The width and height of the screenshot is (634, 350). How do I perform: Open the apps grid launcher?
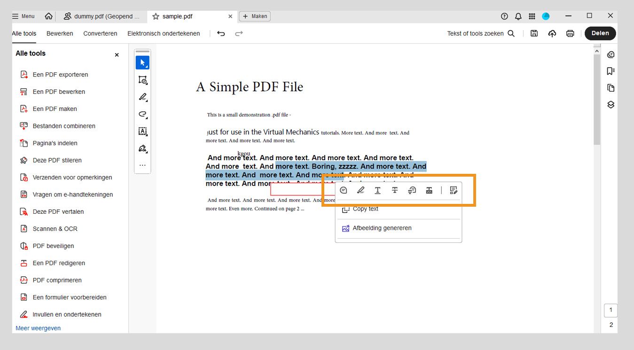click(532, 16)
